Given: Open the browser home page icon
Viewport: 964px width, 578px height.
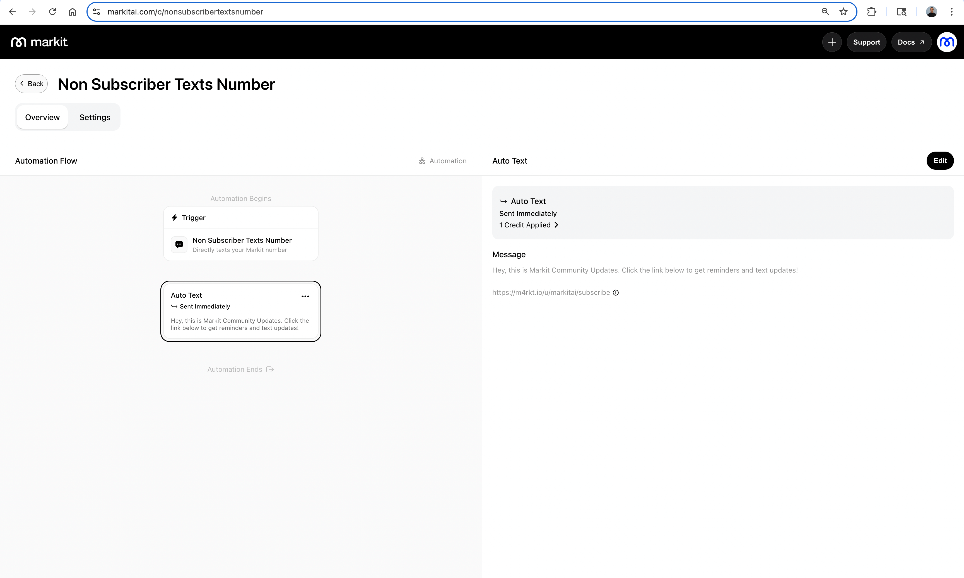Looking at the screenshot, I should click(73, 12).
